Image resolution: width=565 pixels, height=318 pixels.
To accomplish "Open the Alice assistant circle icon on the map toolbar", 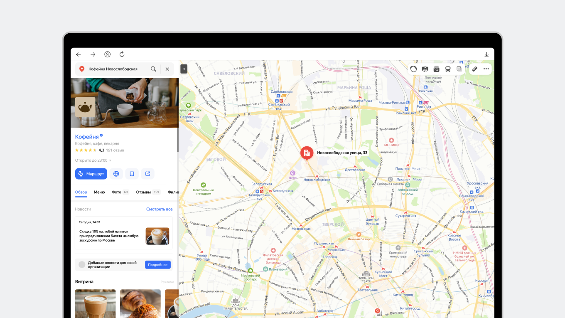I will pos(413,69).
